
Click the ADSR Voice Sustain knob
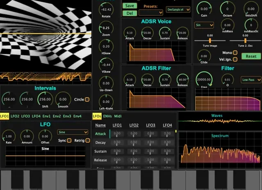165,33
